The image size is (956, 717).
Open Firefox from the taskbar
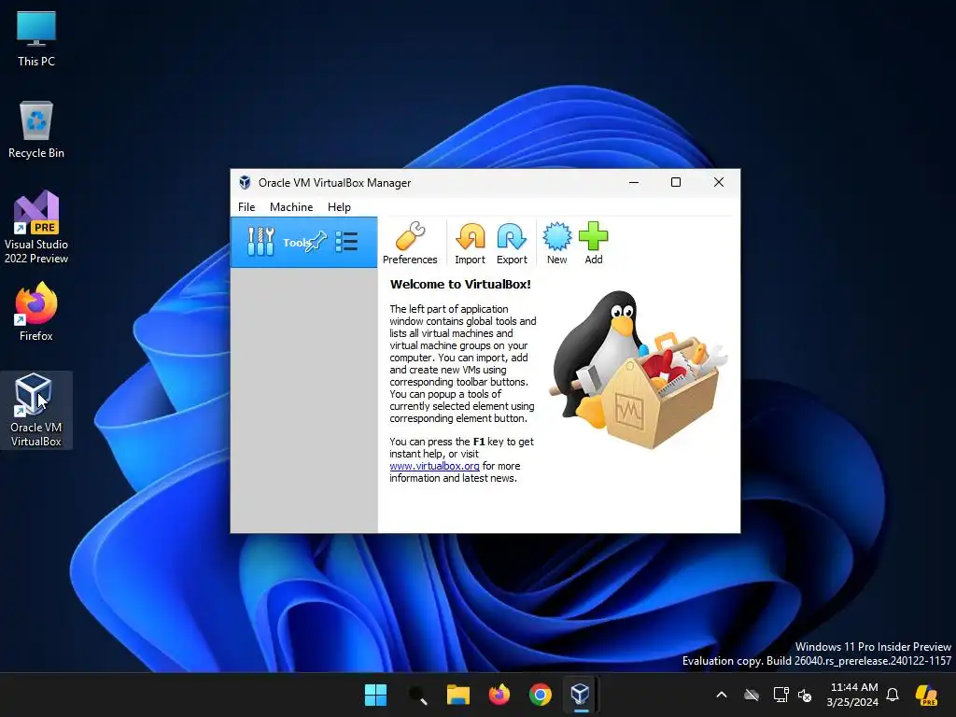499,695
